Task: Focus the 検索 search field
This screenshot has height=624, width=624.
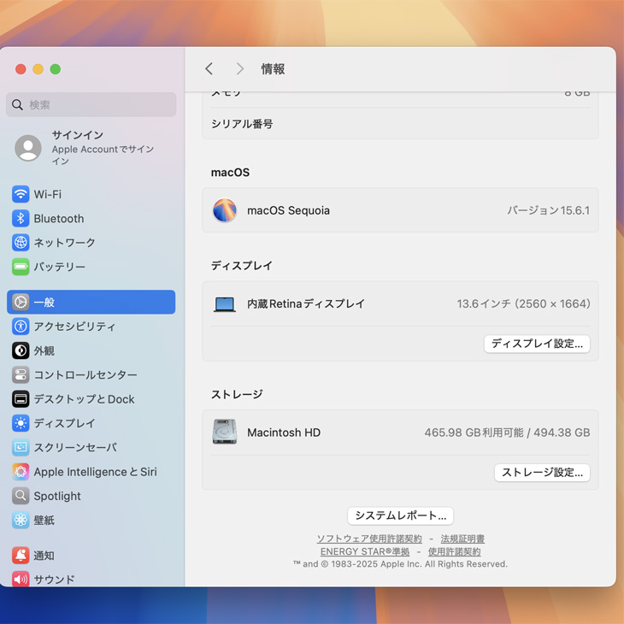Action: click(x=91, y=104)
